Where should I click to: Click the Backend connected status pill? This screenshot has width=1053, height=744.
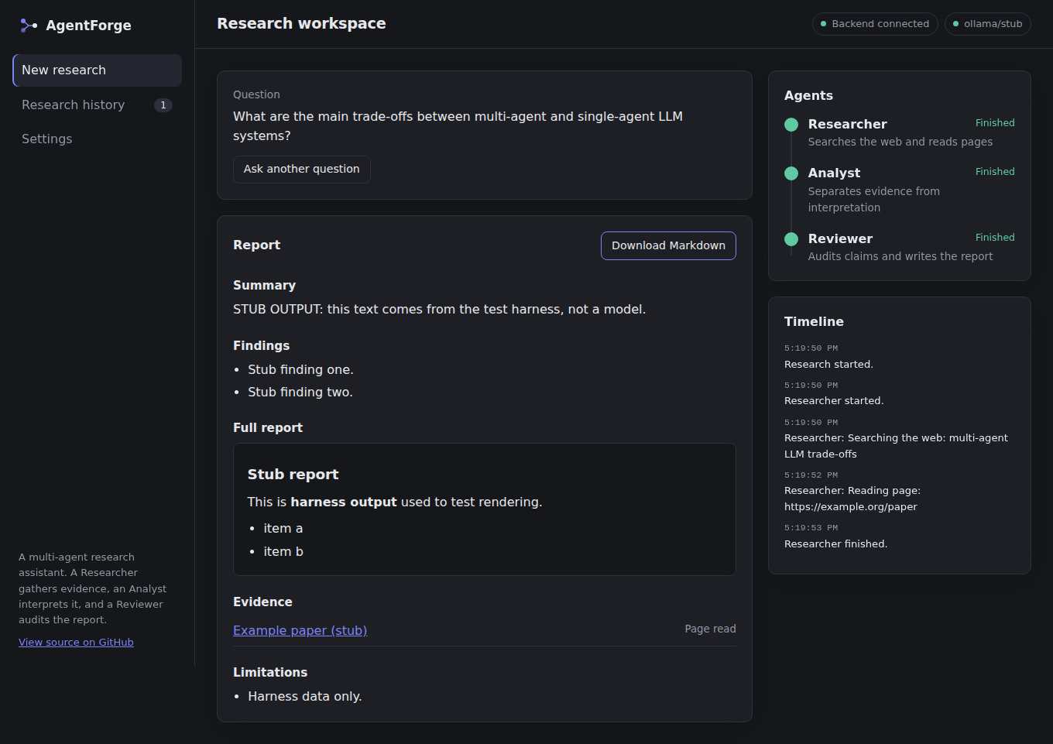click(875, 24)
